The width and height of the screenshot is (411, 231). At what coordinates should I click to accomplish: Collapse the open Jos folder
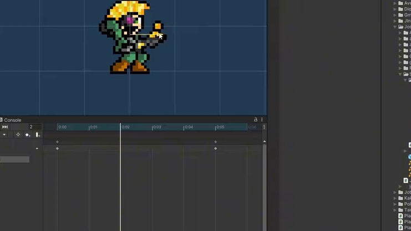pyautogui.click(x=395, y=27)
